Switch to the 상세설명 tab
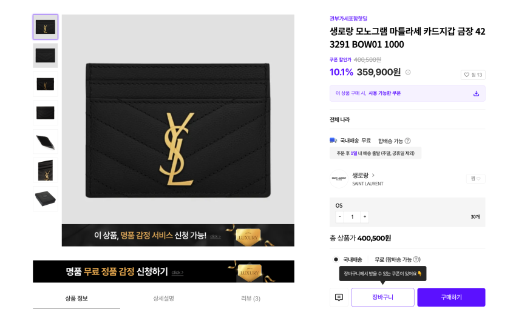Screen dimensions: 516x309 point(163,299)
